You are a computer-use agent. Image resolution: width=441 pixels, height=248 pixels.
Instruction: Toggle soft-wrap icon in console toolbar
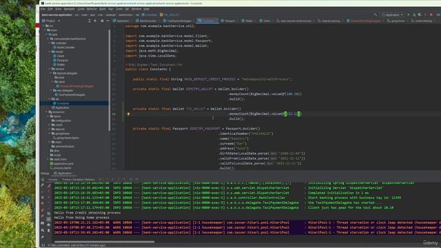click(49, 214)
